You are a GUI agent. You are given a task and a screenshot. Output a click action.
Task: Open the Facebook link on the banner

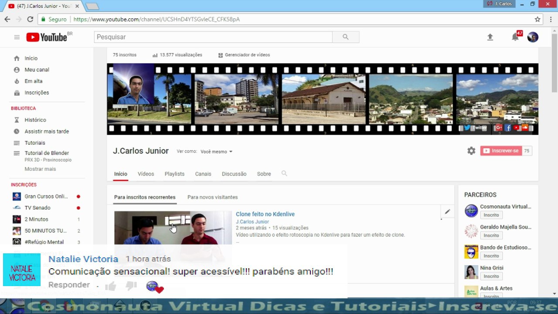coord(508,128)
